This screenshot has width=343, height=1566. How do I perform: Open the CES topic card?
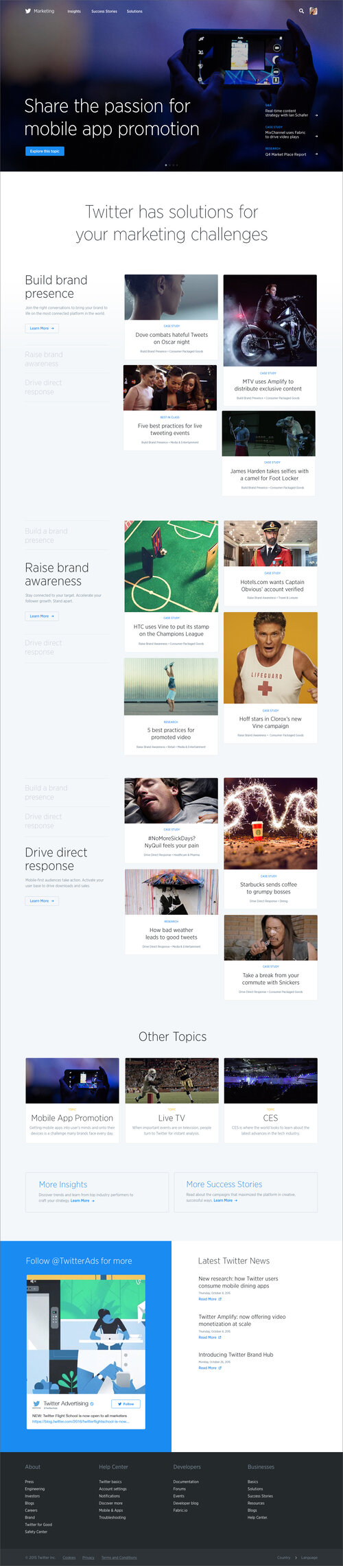270,1100
